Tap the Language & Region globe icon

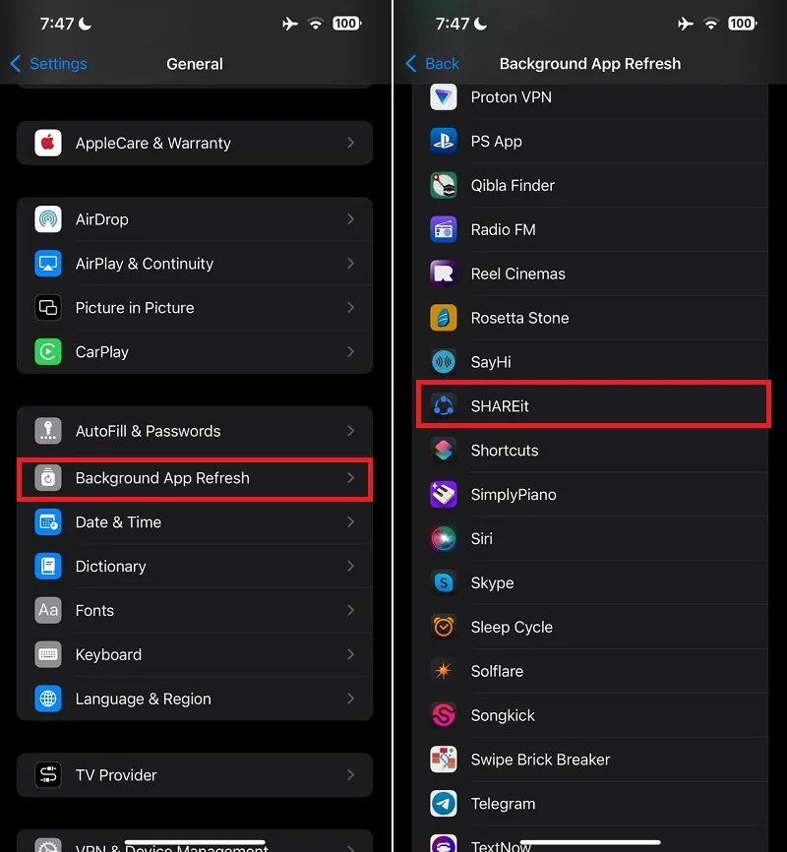[48, 699]
